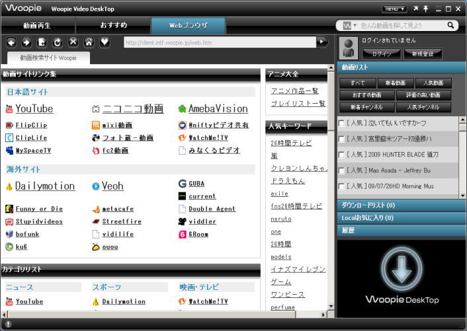
Task: Add favorite with the heart icon
Action: pos(105,42)
